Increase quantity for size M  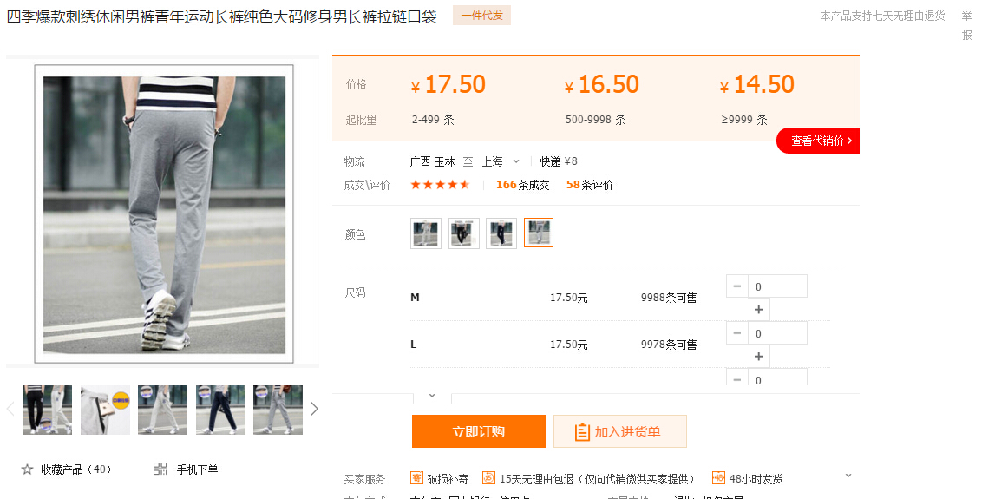click(x=758, y=310)
